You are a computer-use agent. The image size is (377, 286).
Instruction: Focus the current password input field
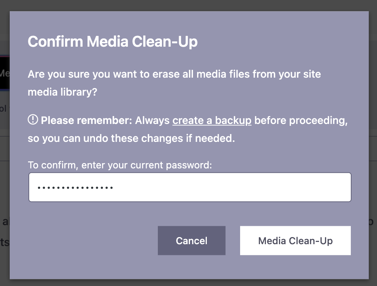[x=190, y=187]
